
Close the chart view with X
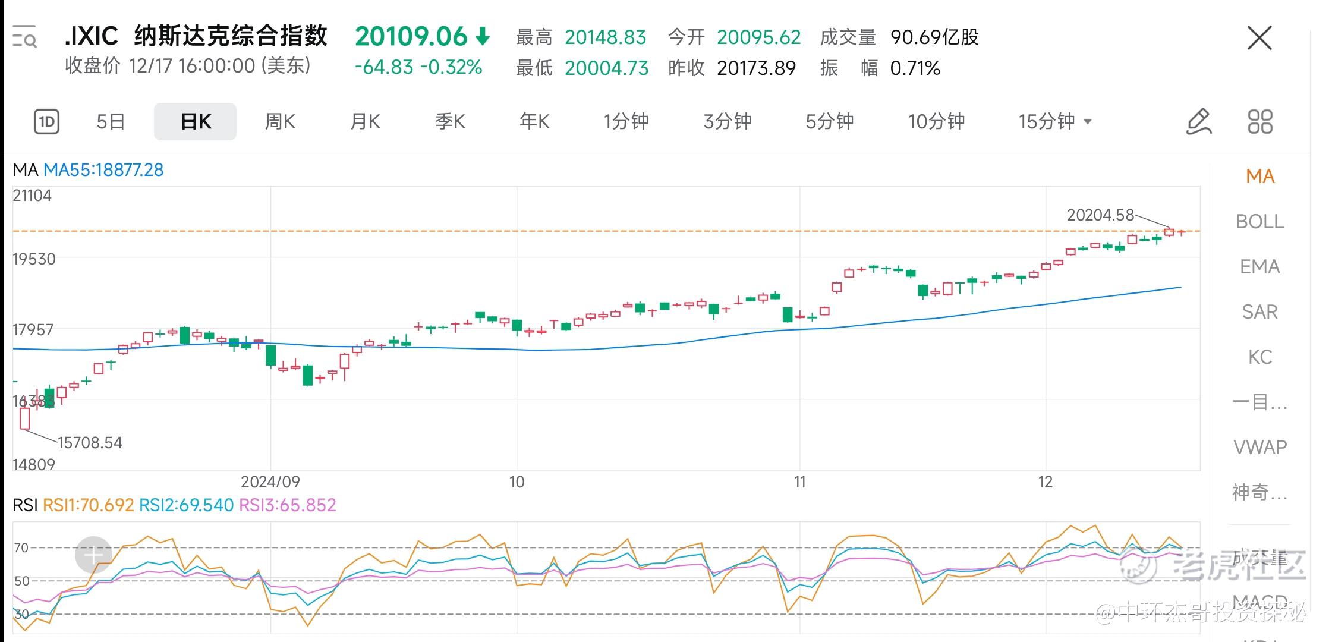coord(1259,38)
